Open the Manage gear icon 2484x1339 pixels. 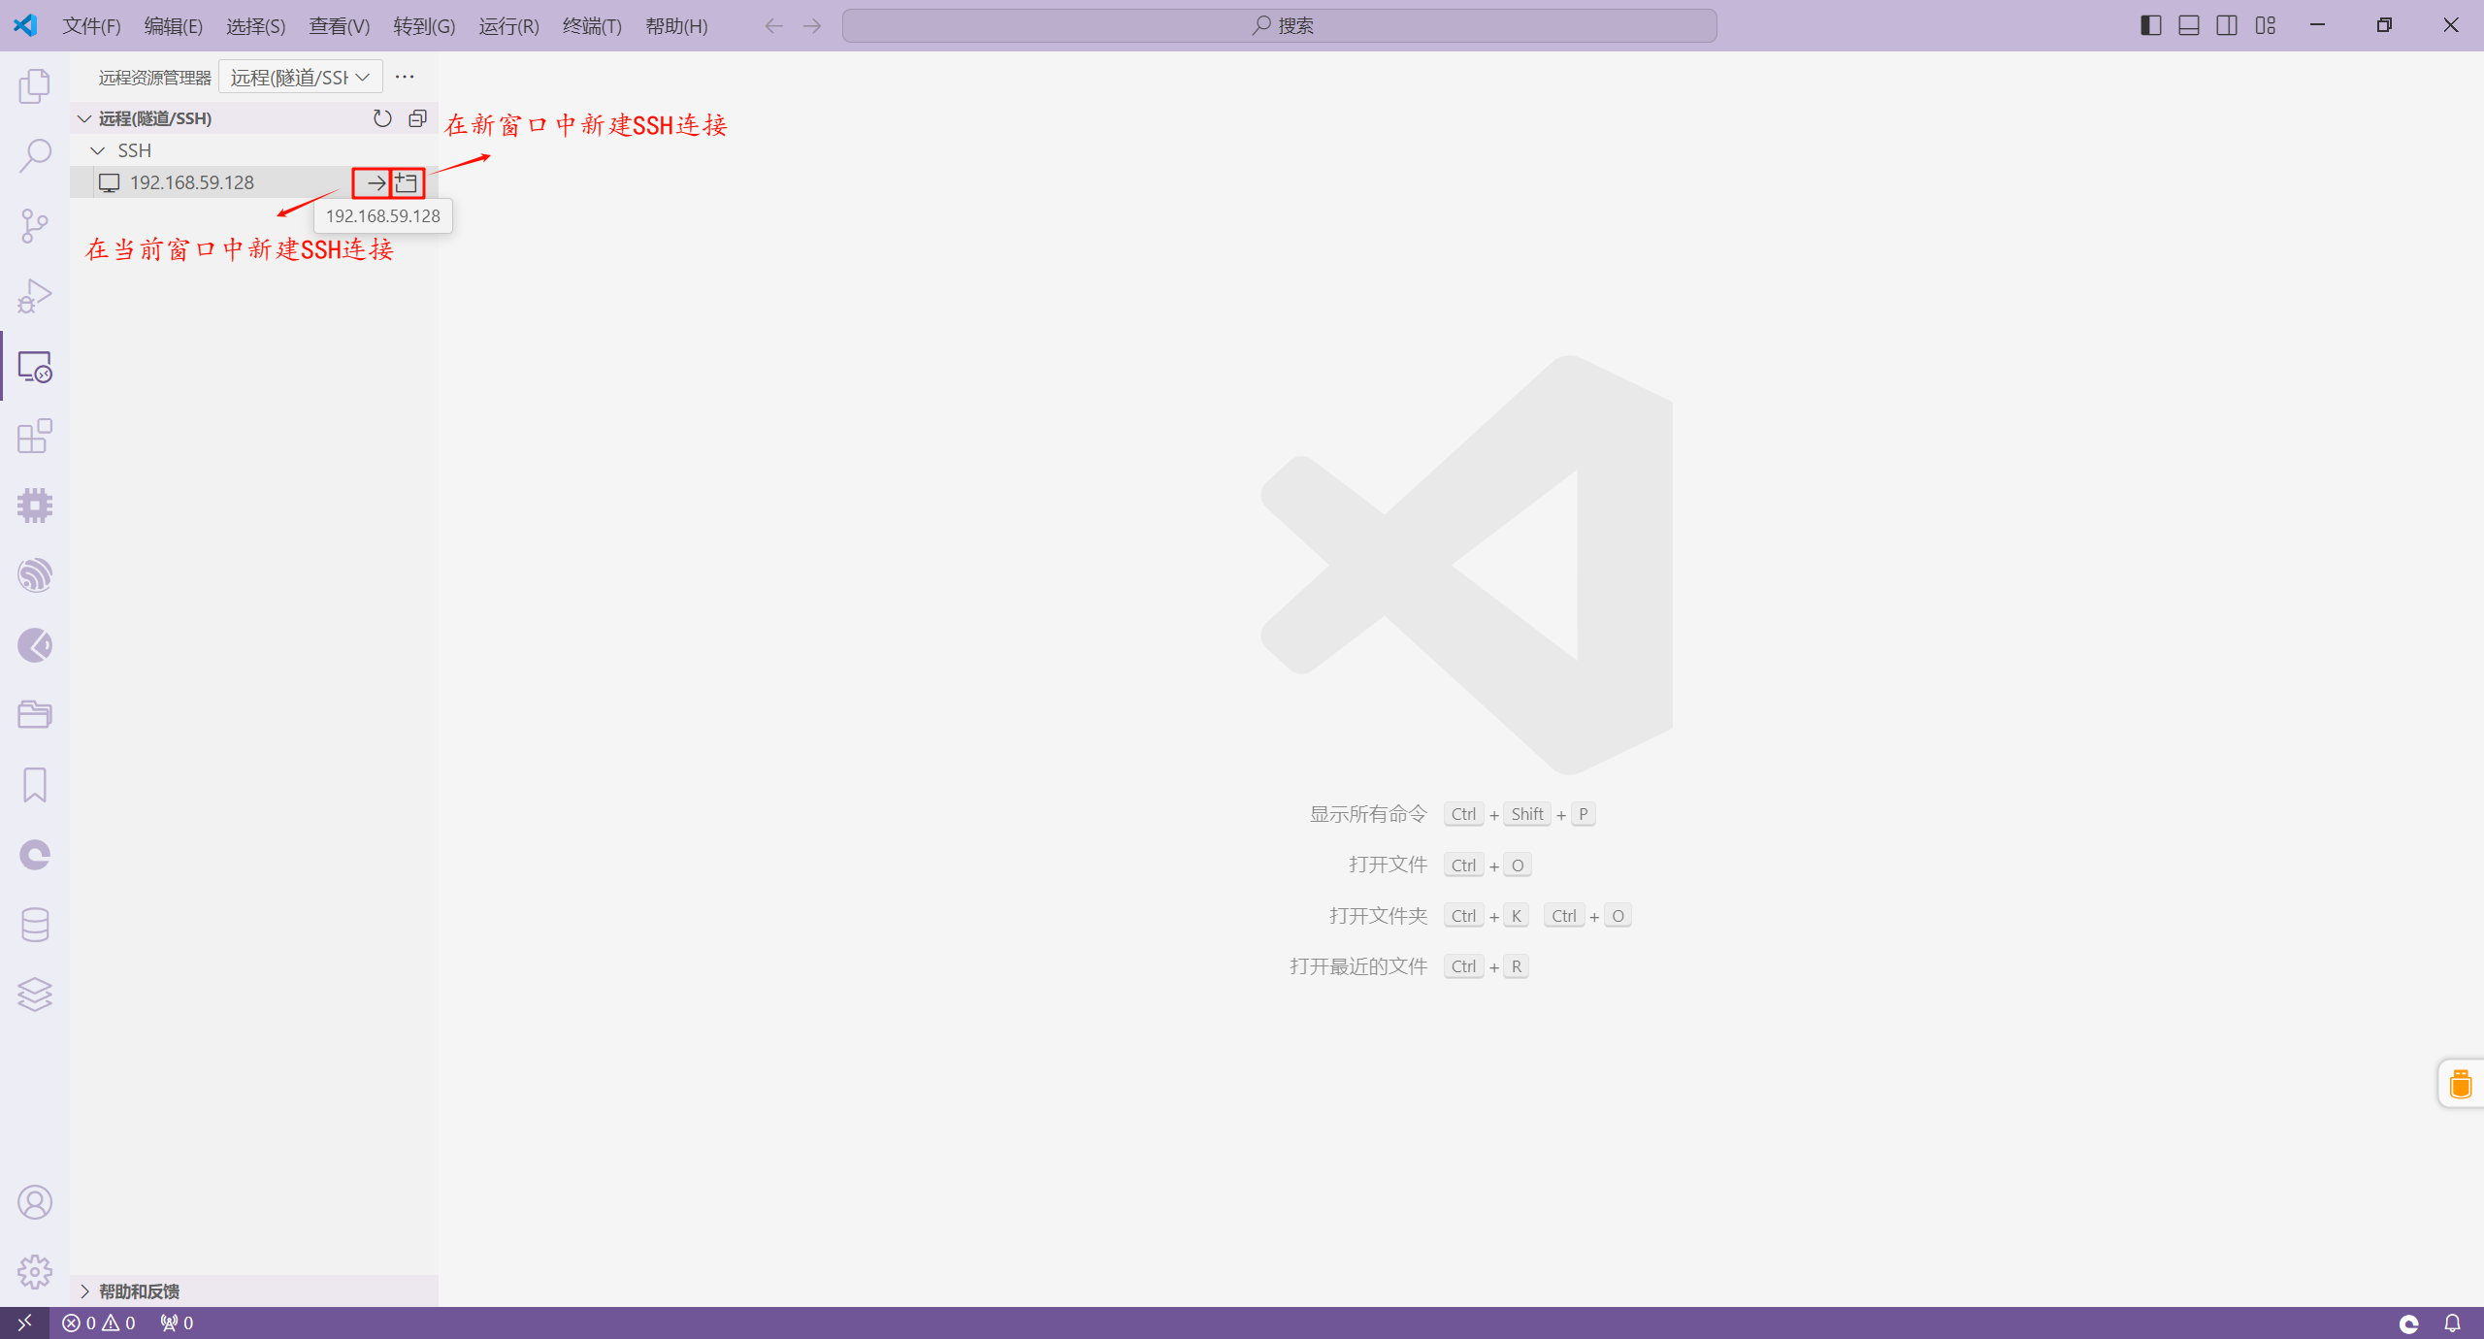point(35,1272)
